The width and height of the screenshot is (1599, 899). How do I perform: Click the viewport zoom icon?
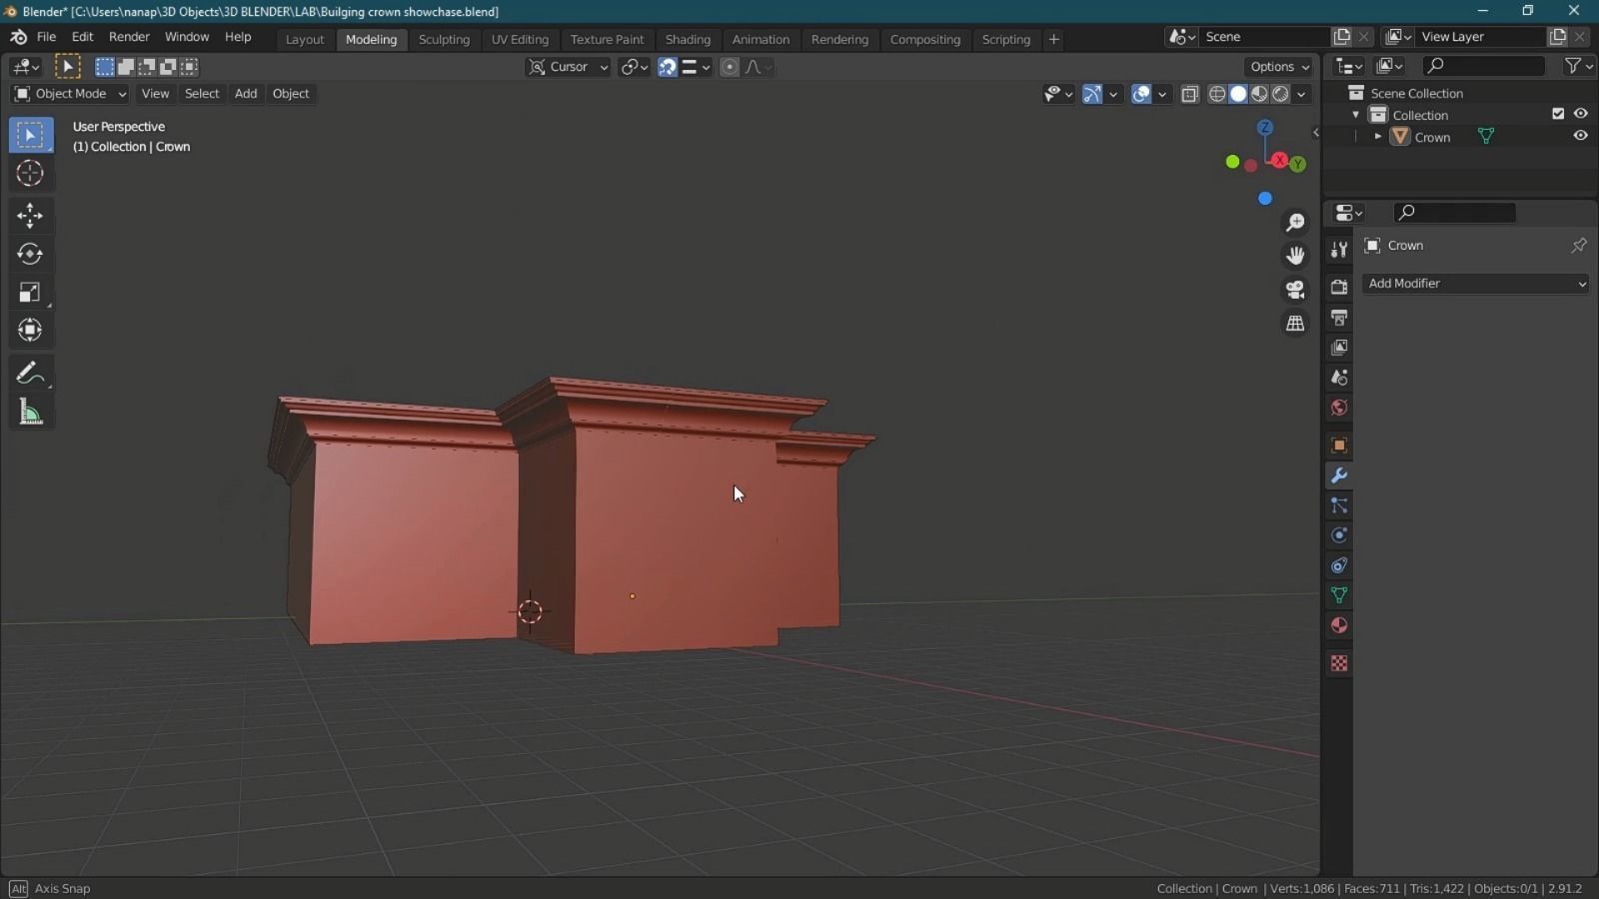pos(1295,222)
